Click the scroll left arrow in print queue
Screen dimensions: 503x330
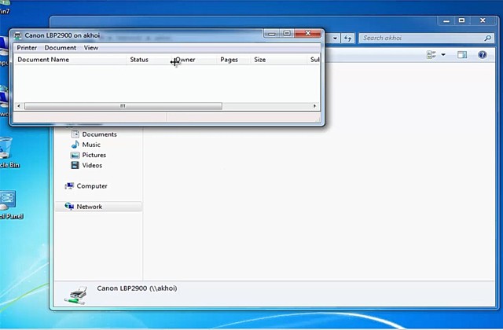pyautogui.click(x=19, y=106)
